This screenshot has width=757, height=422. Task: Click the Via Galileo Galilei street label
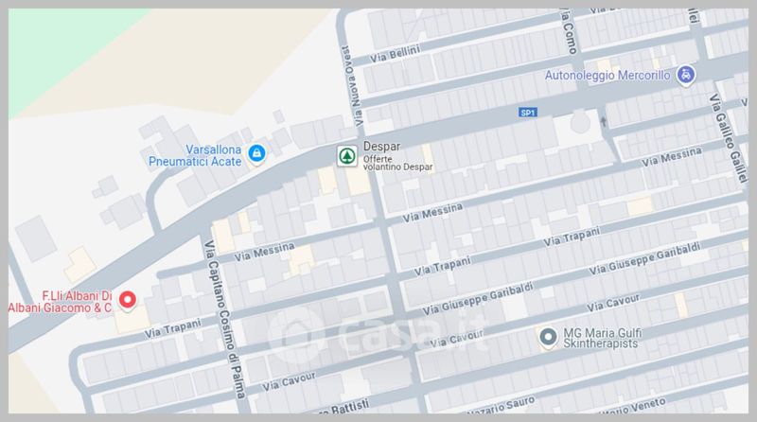(x=728, y=138)
